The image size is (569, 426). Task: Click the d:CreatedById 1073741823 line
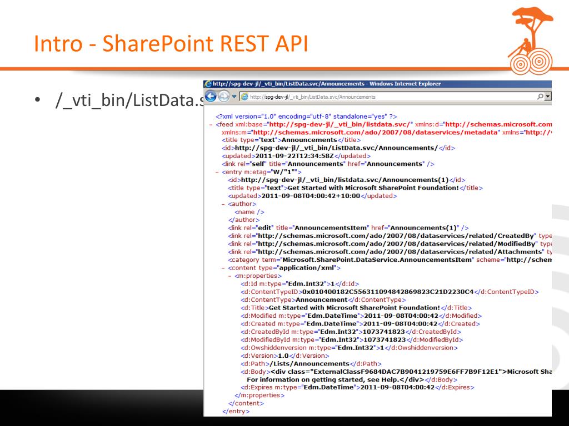(x=351, y=332)
